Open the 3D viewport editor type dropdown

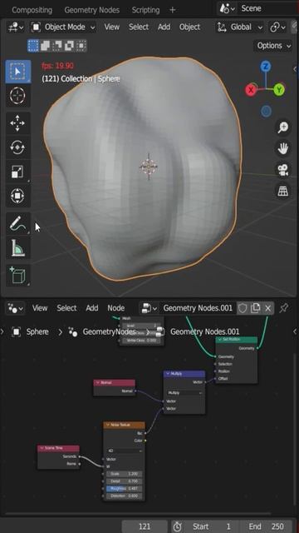click(x=16, y=27)
